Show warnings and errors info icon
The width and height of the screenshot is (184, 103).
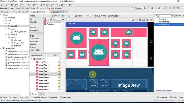152,20
